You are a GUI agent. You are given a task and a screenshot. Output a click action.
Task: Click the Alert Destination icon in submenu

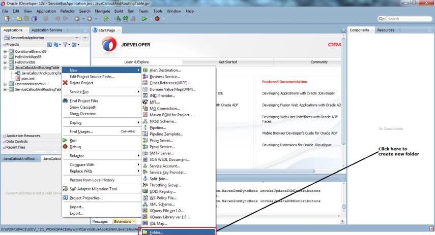point(145,70)
